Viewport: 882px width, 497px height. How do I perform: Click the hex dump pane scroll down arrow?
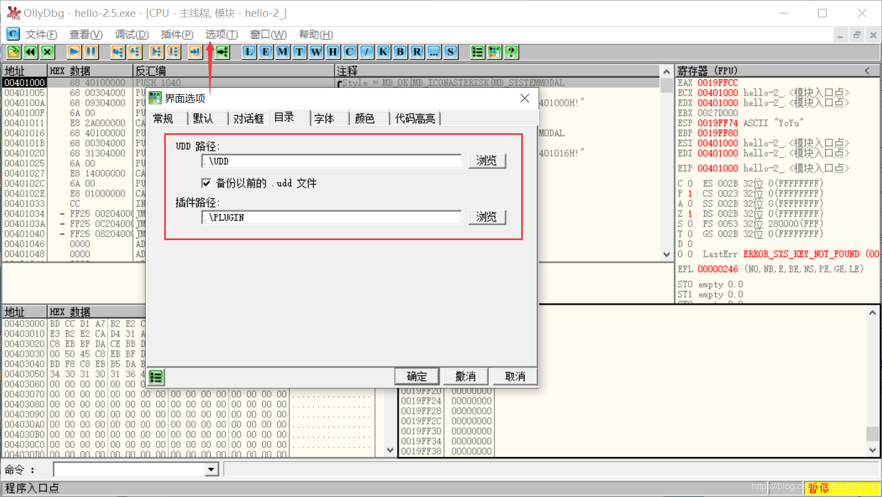click(x=390, y=450)
